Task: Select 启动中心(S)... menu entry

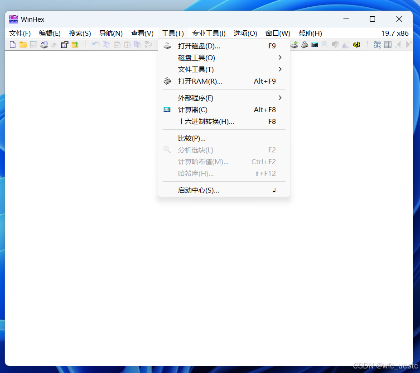Action: pos(224,190)
